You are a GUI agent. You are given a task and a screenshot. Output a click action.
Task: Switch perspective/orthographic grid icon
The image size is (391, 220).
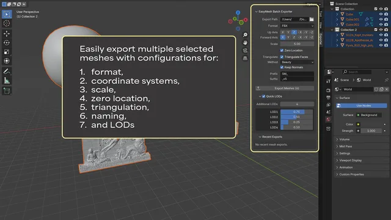pos(245,59)
